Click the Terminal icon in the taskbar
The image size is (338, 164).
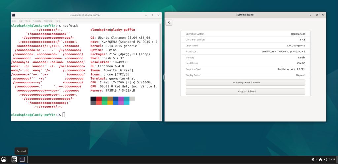point(22,159)
